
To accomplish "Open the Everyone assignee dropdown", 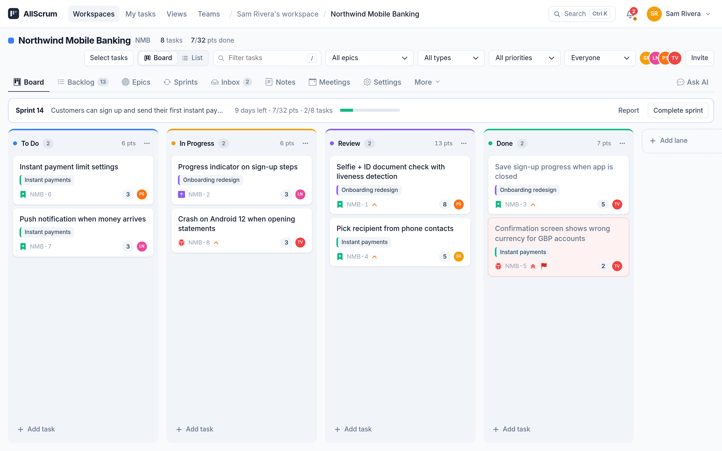I will point(600,58).
